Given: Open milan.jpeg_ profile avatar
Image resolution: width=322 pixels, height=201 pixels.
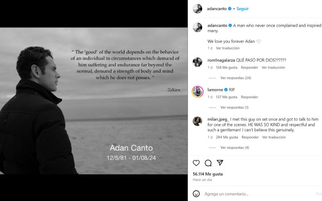Looking at the screenshot, I should 197,121.
